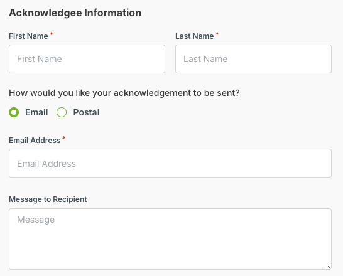
Task: Focus the Last Name text box
Action: pos(253,59)
